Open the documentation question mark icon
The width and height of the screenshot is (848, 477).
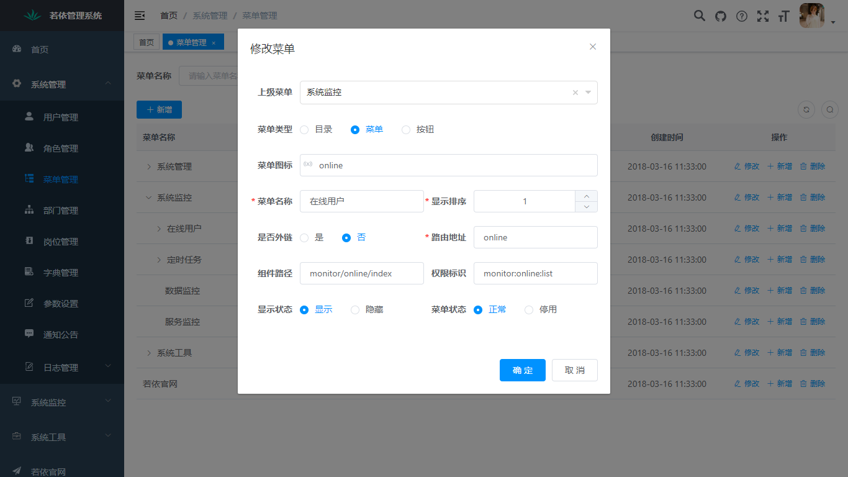pyautogui.click(x=742, y=16)
